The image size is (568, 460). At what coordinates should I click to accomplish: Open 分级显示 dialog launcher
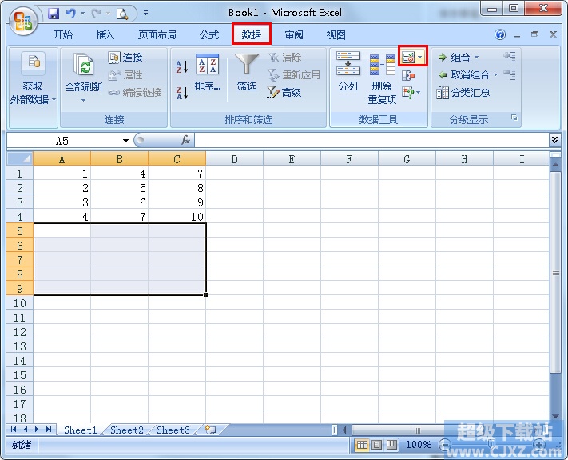pyautogui.click(x=514, y=118)
